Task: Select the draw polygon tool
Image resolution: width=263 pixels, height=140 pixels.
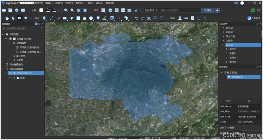Action: coord(85,18)
